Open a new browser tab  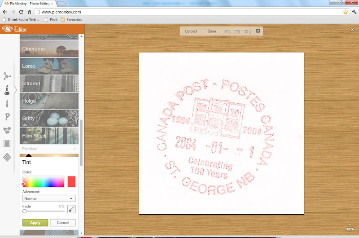pos(61,4)
